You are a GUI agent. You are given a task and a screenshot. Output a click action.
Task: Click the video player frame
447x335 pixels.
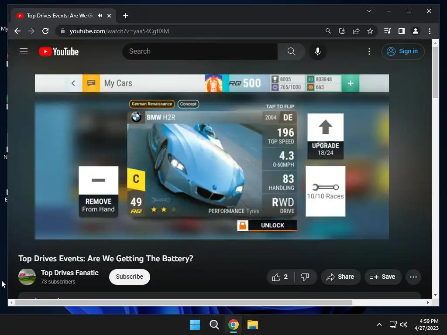[212, 157]
